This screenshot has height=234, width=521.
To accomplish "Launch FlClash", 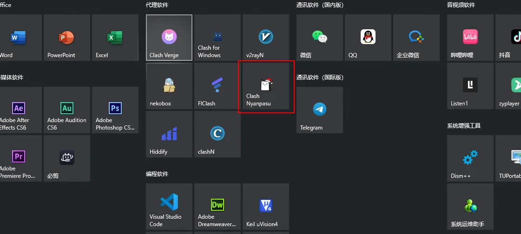I will pos(218,86).
